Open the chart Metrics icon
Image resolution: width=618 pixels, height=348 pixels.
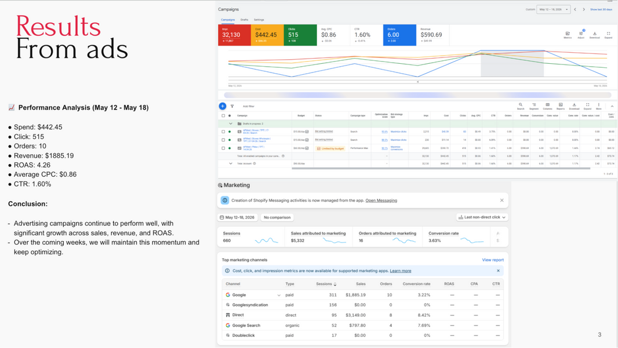[x=568, y=34]
